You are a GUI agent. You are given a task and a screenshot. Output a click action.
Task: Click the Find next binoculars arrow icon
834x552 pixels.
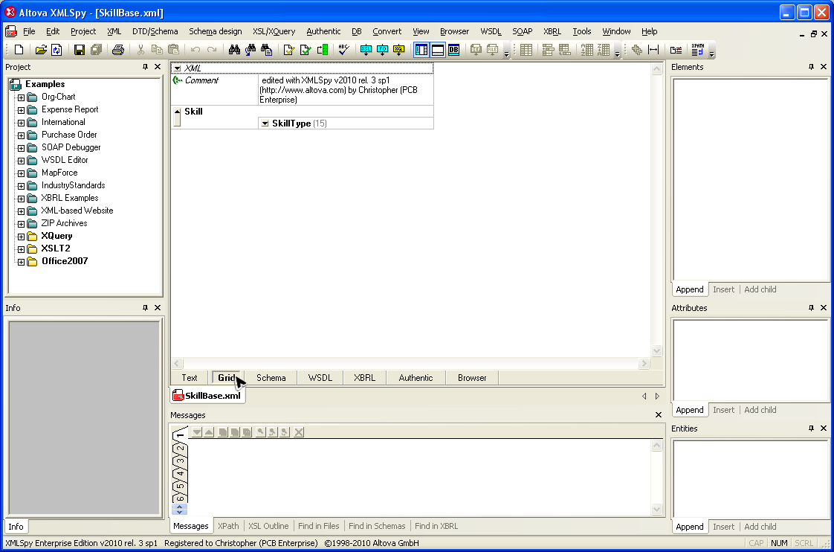click(x=250, y=50)
